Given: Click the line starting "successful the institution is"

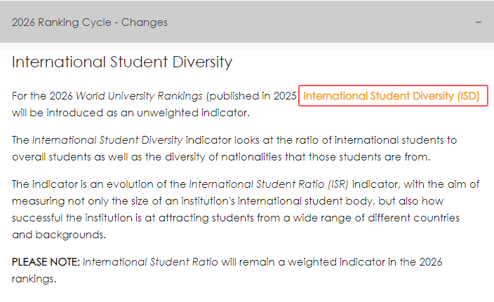Looking at the screenshot, I should 232,218.
